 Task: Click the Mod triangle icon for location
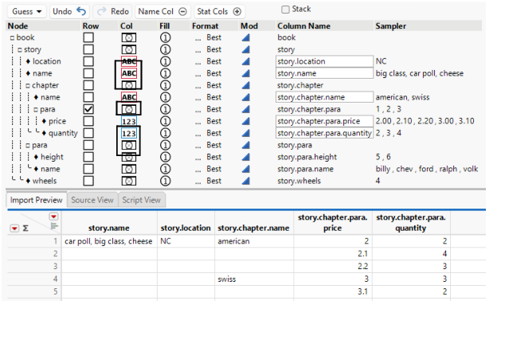pyautogui.click(x=246, y=61)
